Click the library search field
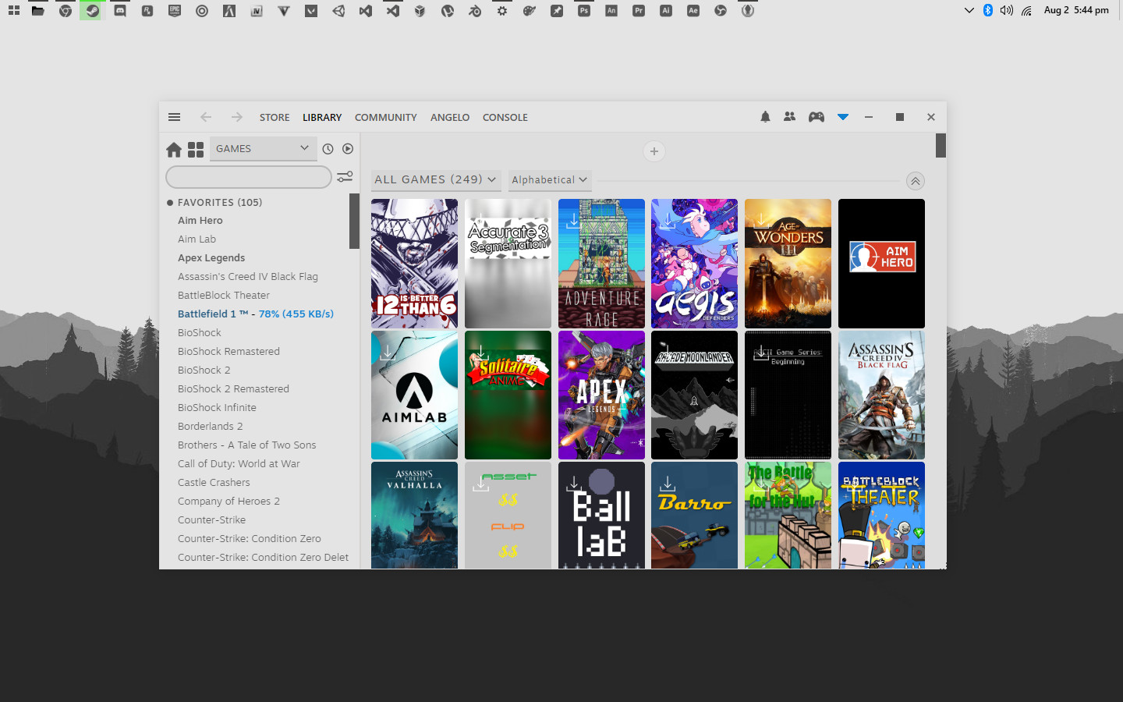1123x702 pixels. (x=249, y=177)
